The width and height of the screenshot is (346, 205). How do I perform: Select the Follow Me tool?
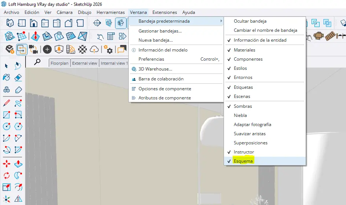[x=18, y=175]
